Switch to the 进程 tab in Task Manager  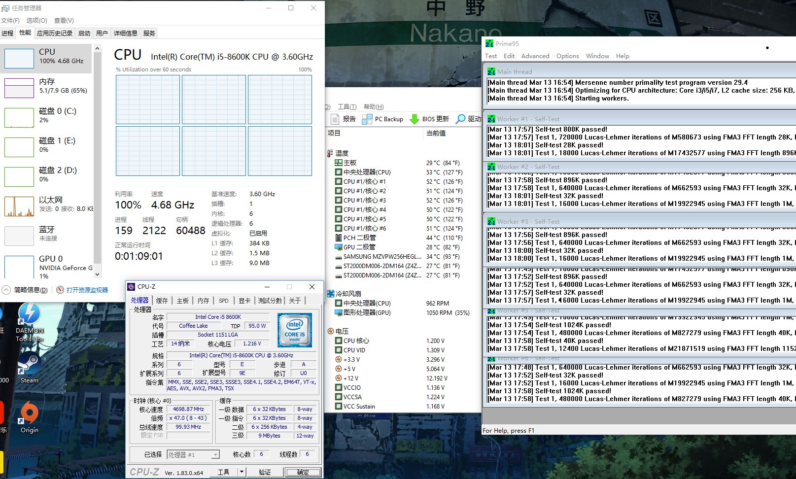click(x=7, y=33)
